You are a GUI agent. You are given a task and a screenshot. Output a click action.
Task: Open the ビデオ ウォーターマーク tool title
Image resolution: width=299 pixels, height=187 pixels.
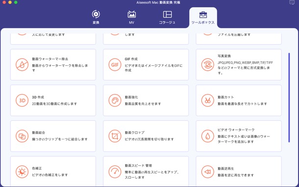(x=236, y=130)
